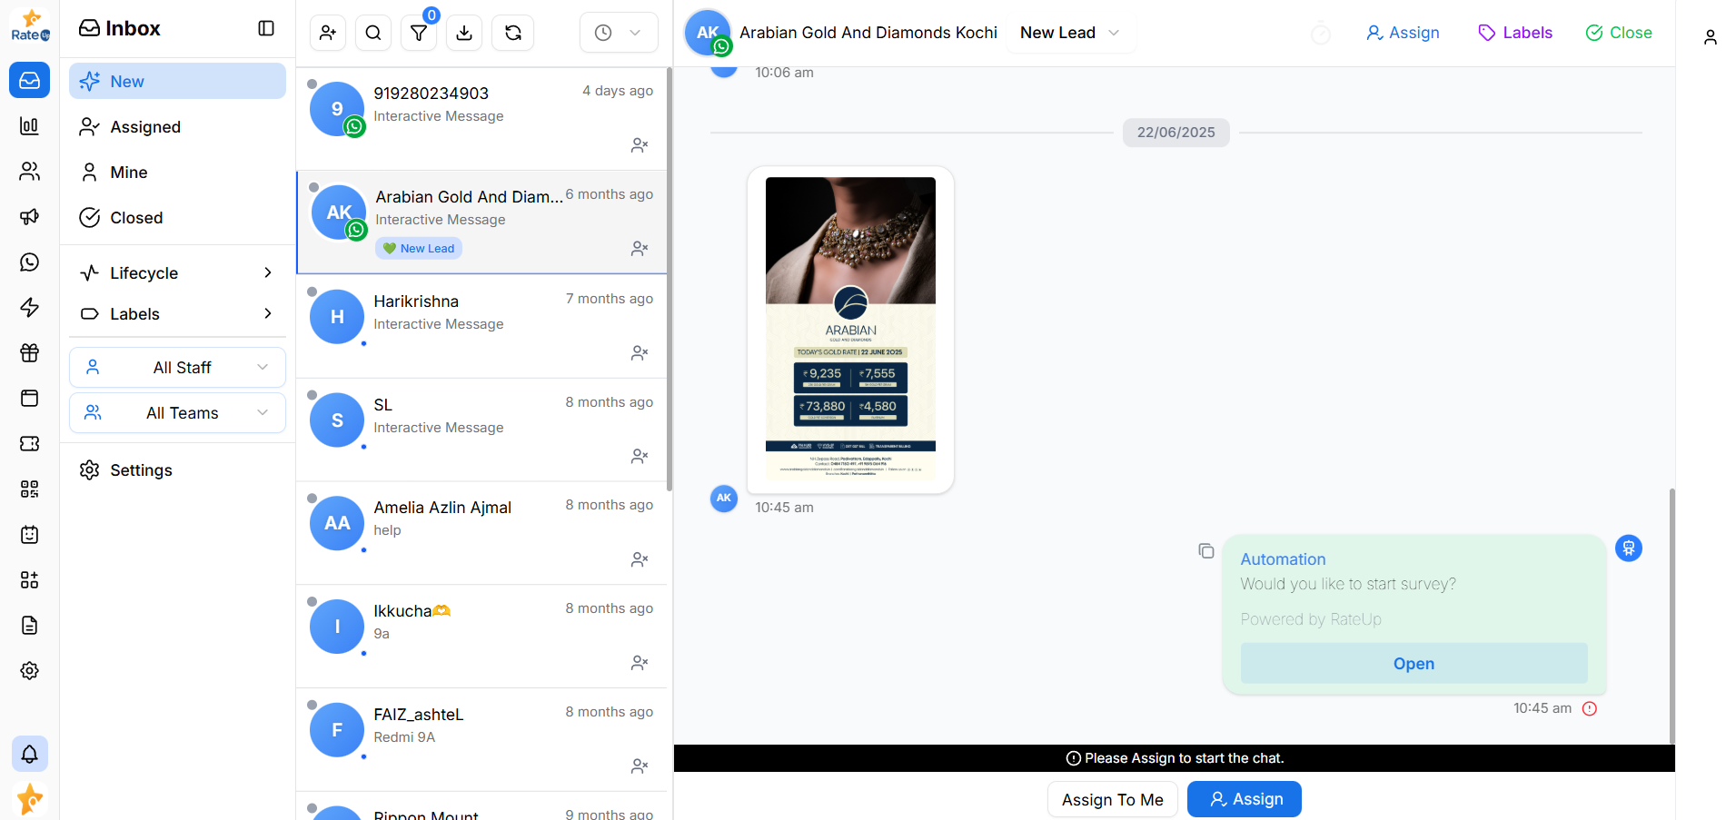
Task: Mark the Harikrishna conversation unread dot
Action: click(x=312, y=292)
